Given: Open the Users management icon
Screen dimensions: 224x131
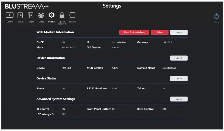Looking at the screenshot, I should click(x=41, y=15).
